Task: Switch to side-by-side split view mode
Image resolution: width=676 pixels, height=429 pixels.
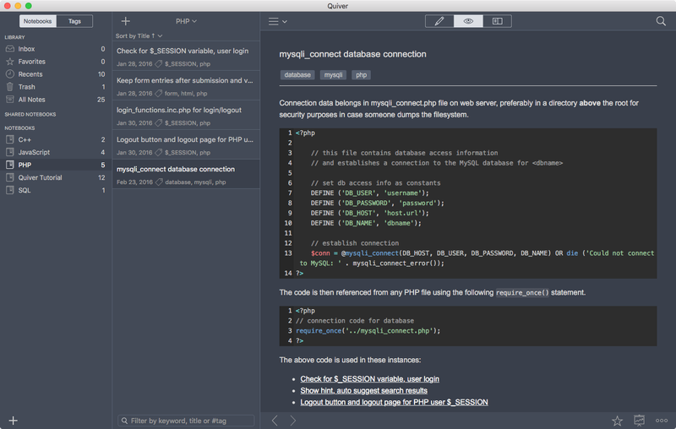Action: 497,21
